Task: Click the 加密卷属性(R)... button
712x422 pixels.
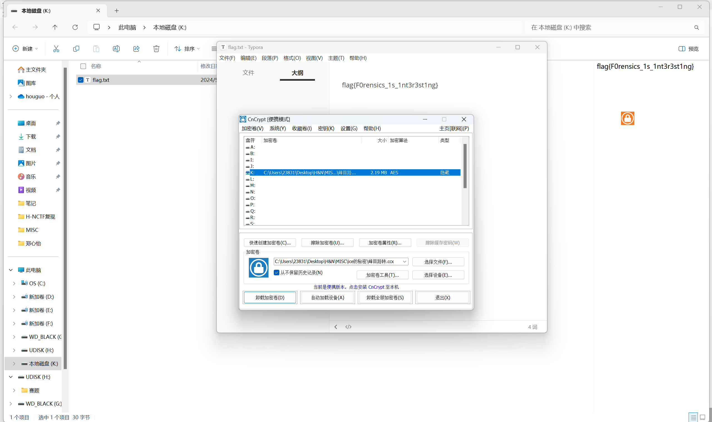Action: point(385,242)
